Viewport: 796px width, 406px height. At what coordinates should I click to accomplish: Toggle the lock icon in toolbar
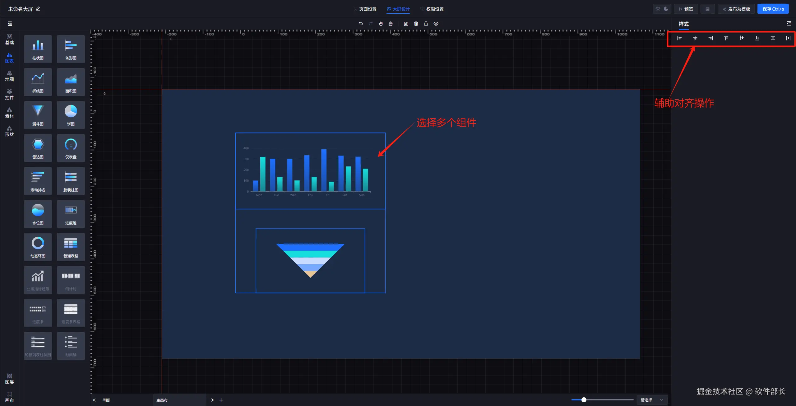coord(426,24)
